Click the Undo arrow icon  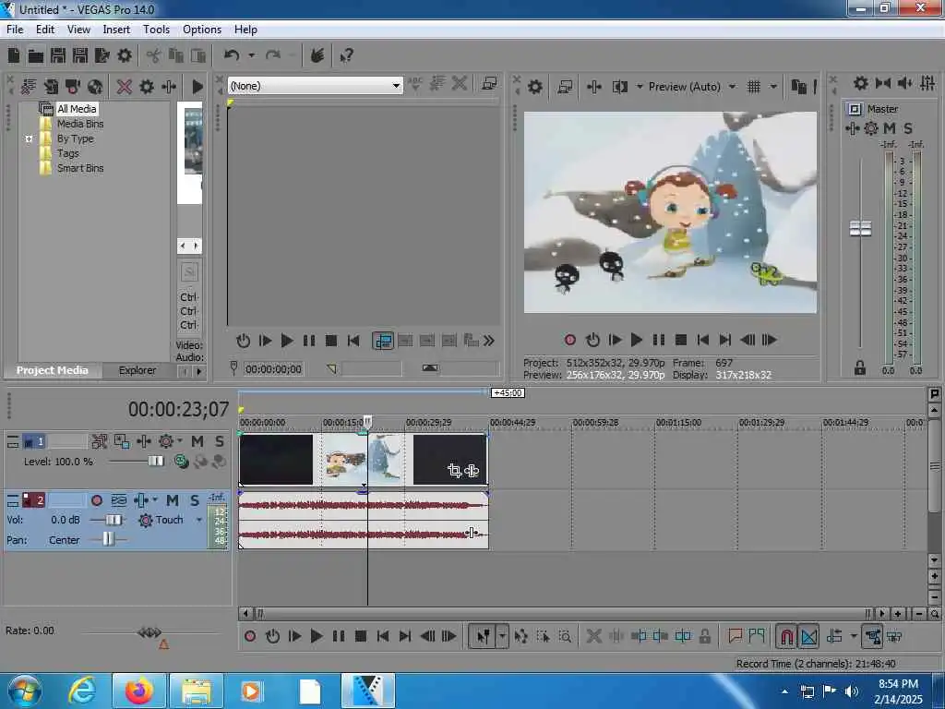(x=232, y=55)
